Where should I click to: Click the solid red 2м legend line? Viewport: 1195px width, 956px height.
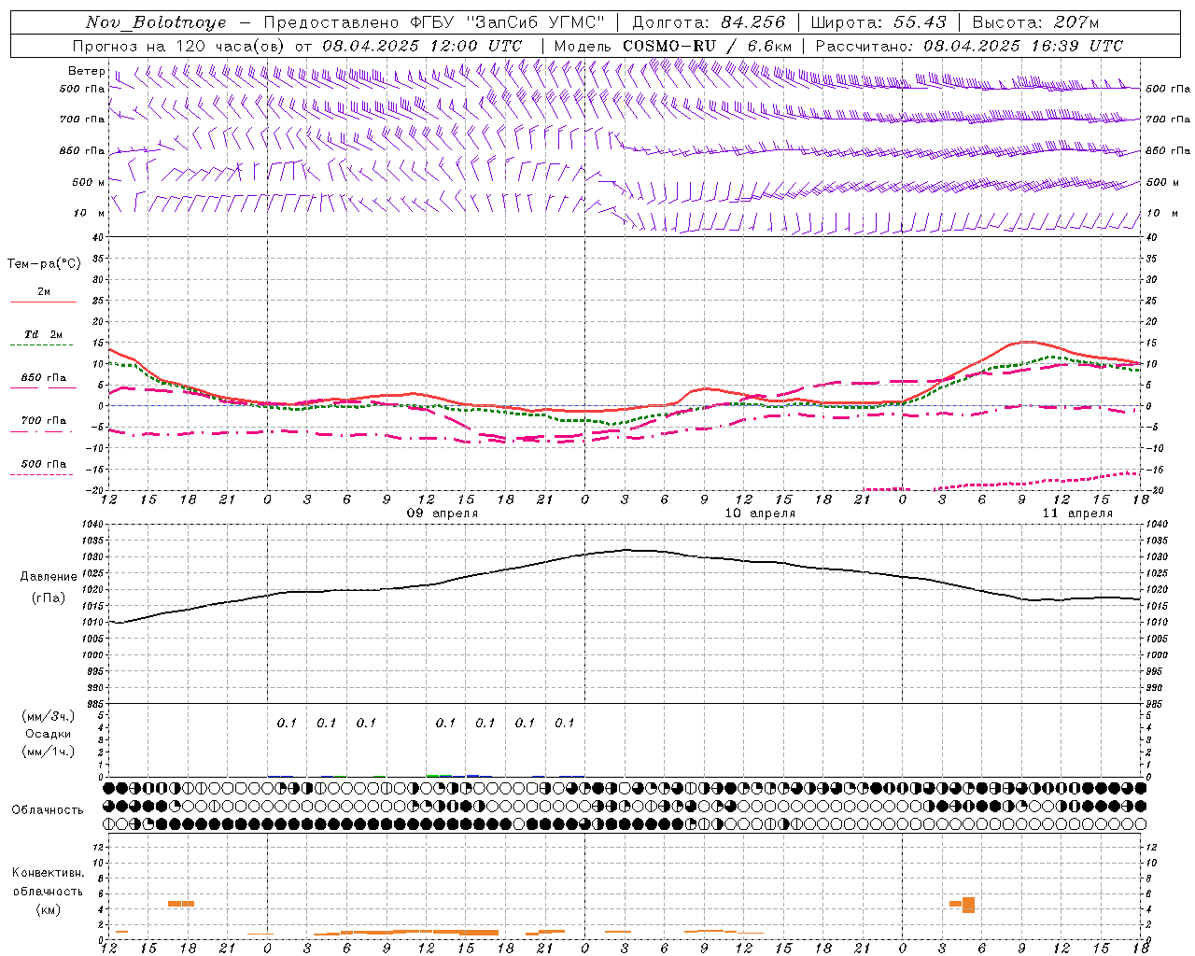[x=43, y=302]
